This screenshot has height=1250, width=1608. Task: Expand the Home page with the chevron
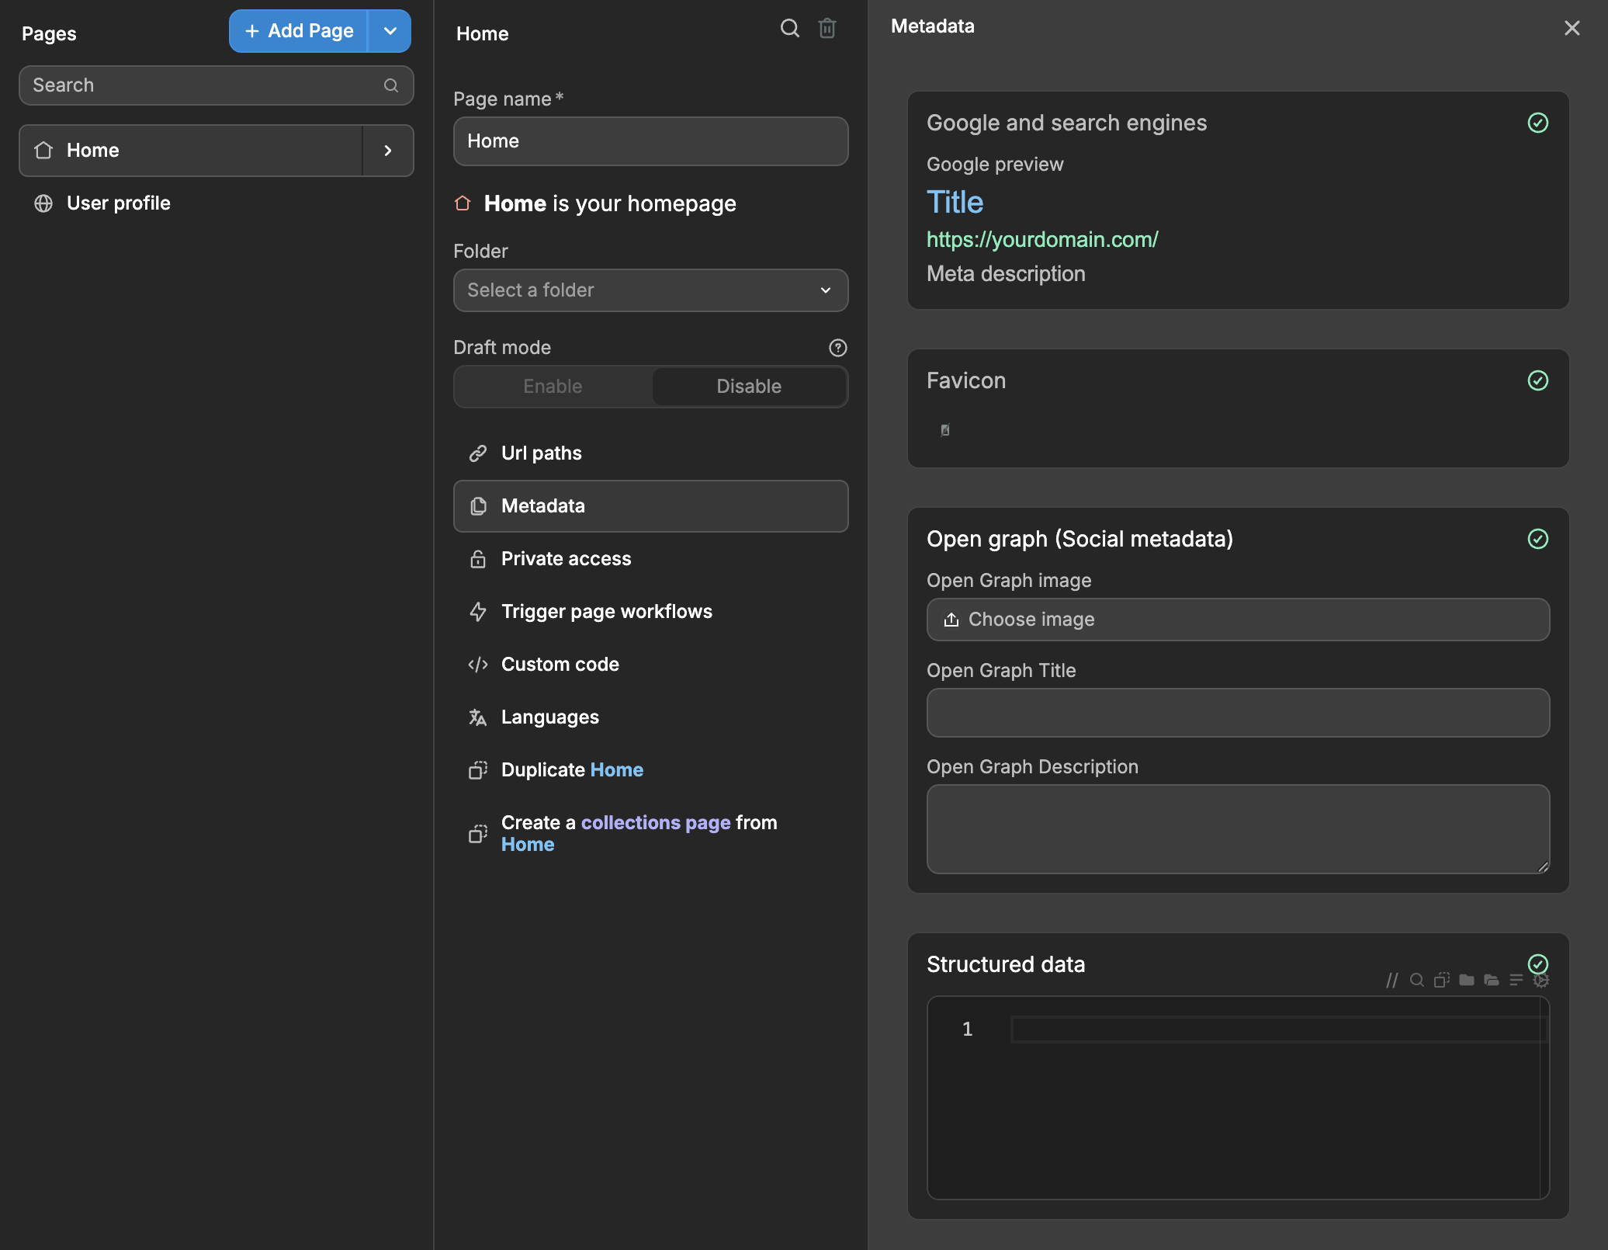pyautogui.click(x=388, y=150)
